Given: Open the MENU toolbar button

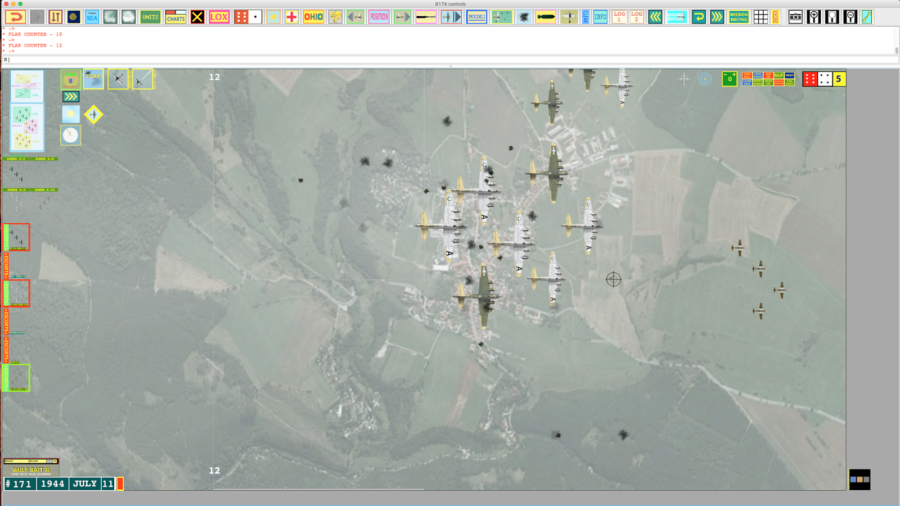Looking at the screenshot, I should click(476, 17).
